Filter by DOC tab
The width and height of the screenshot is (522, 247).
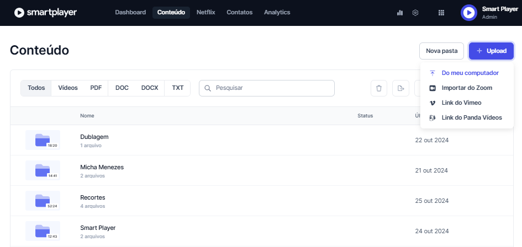tap(122, 88)
